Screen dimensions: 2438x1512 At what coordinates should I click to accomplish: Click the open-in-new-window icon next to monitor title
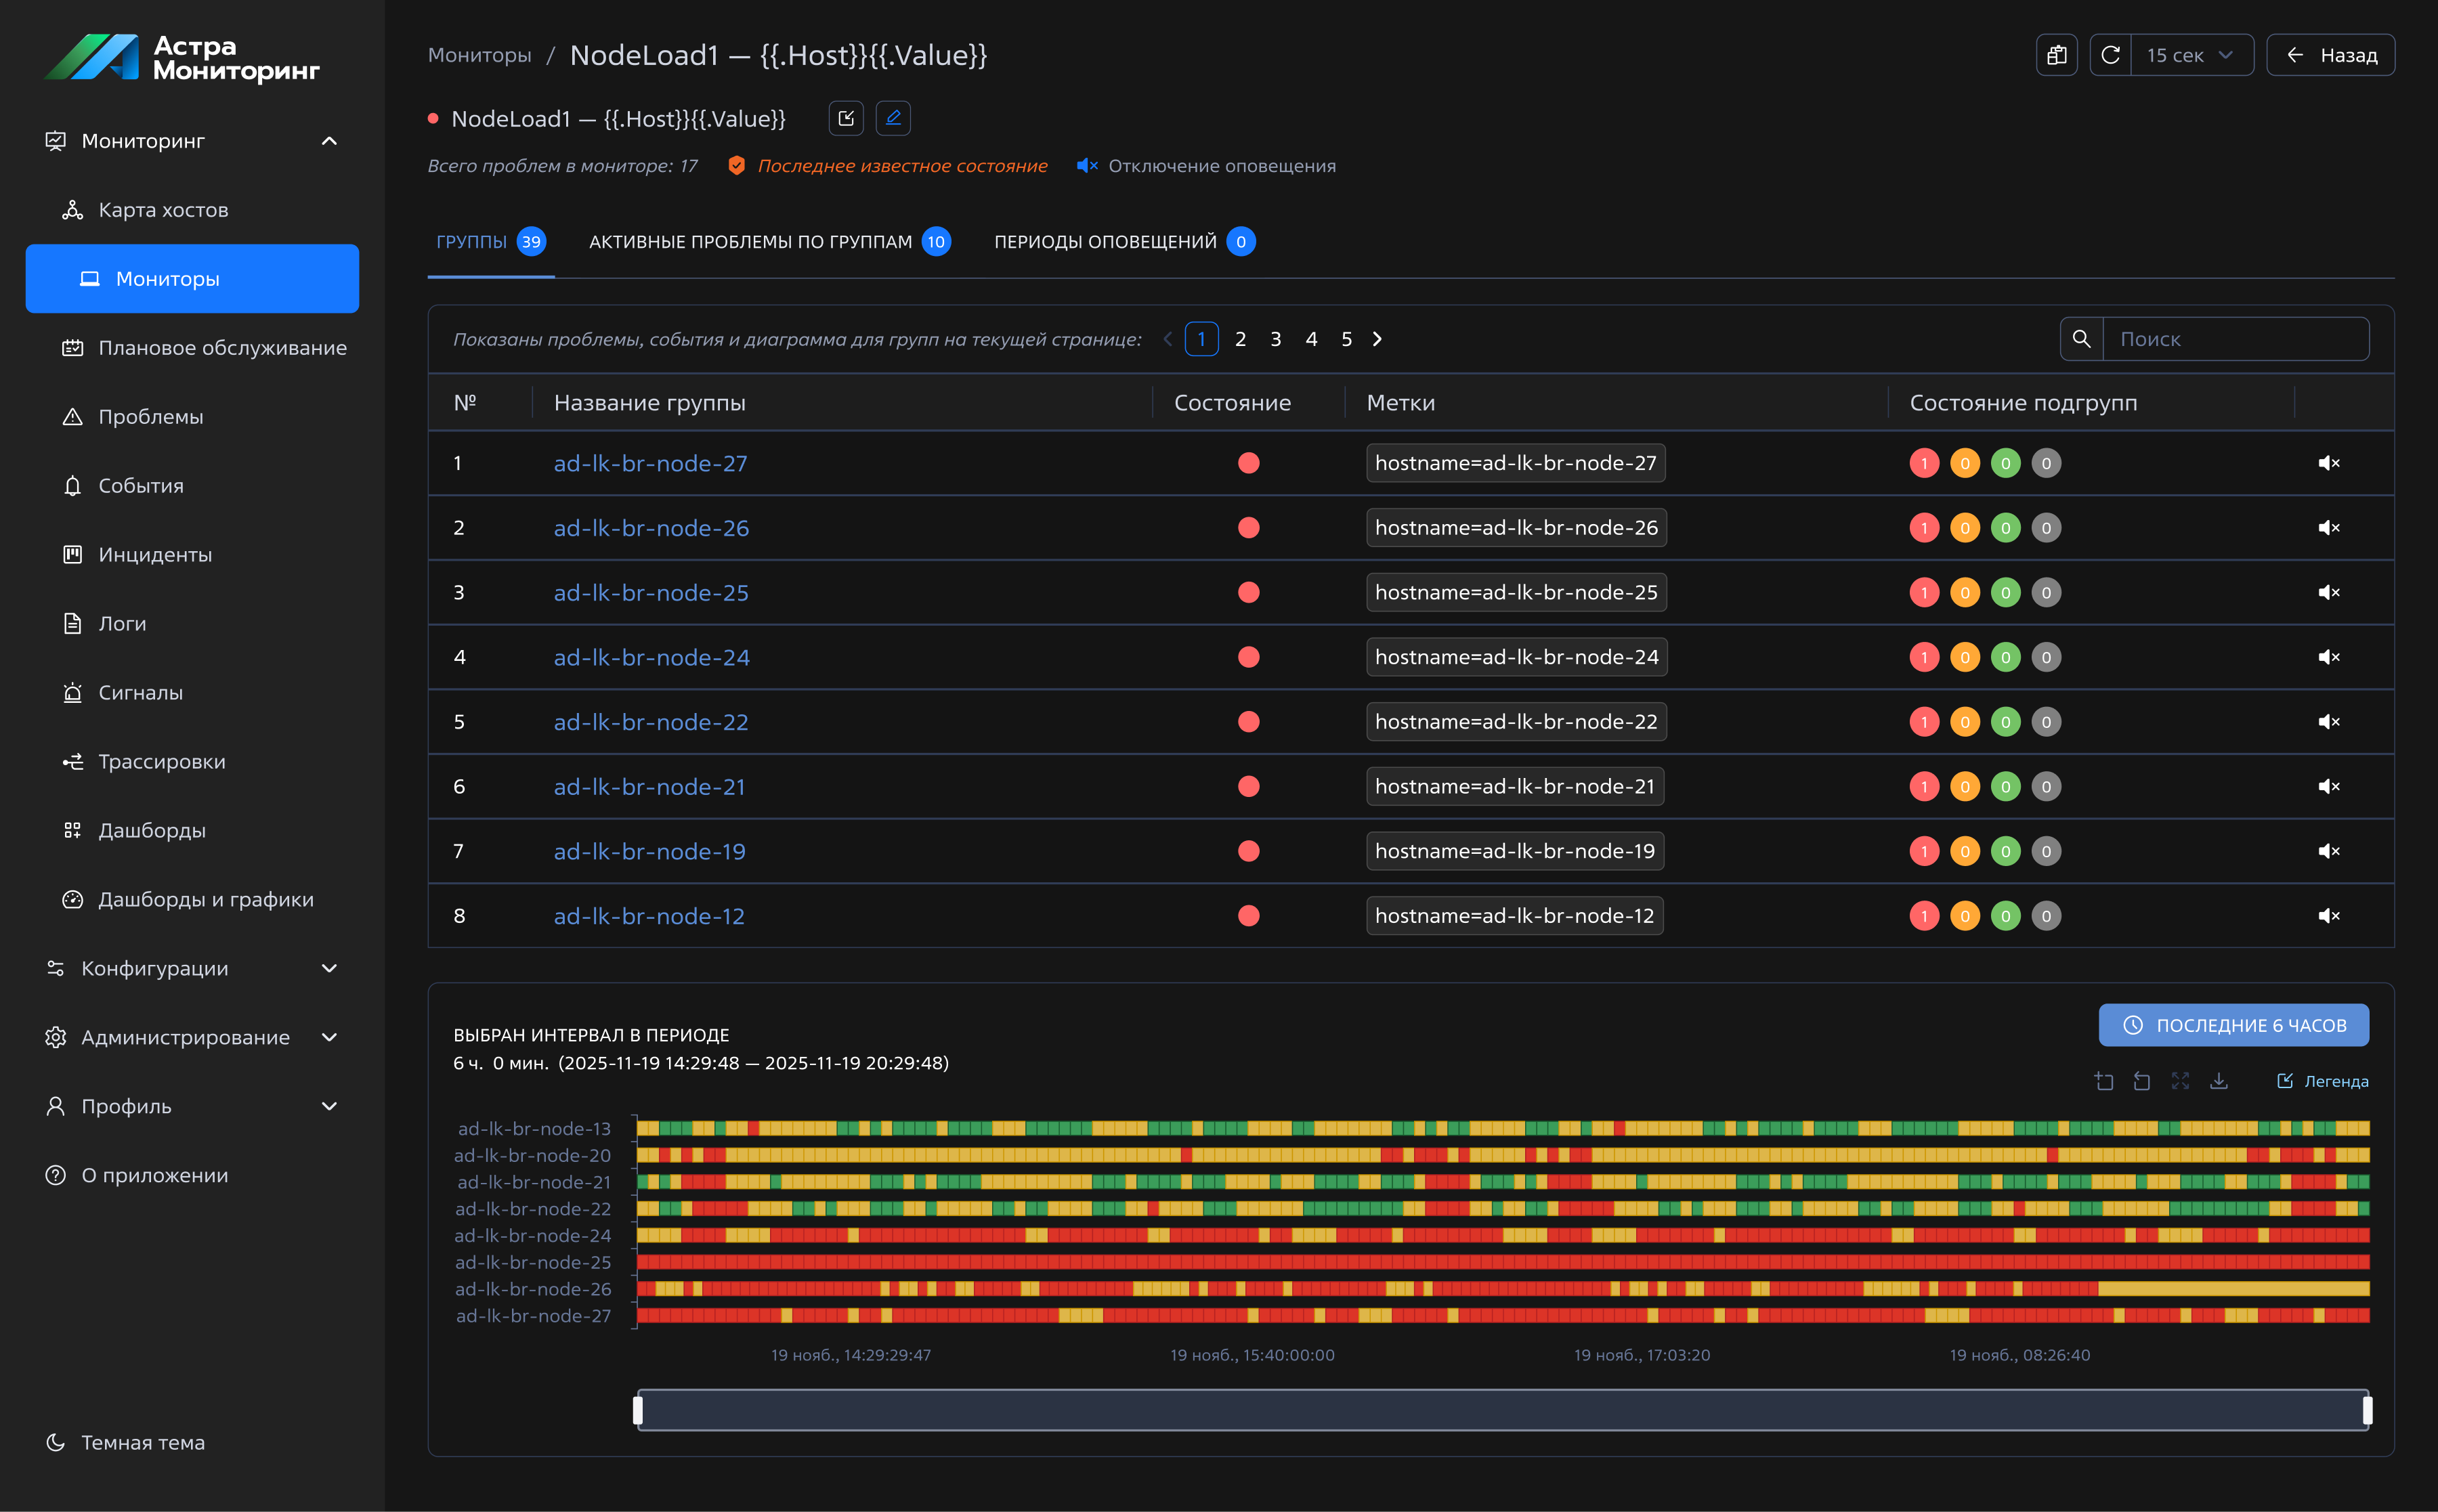(x=846, y=118)
